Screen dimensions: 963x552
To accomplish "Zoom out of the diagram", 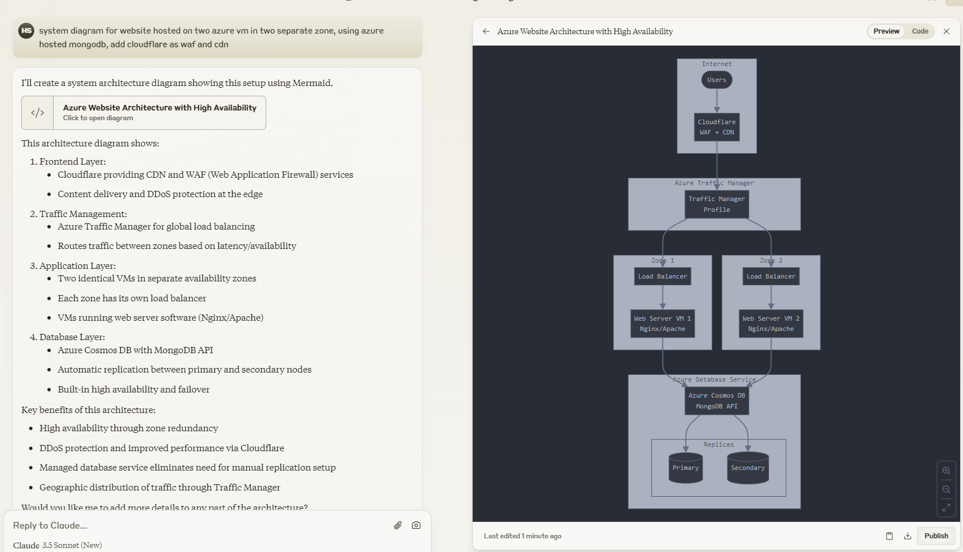I will click(x=946, y=489).
